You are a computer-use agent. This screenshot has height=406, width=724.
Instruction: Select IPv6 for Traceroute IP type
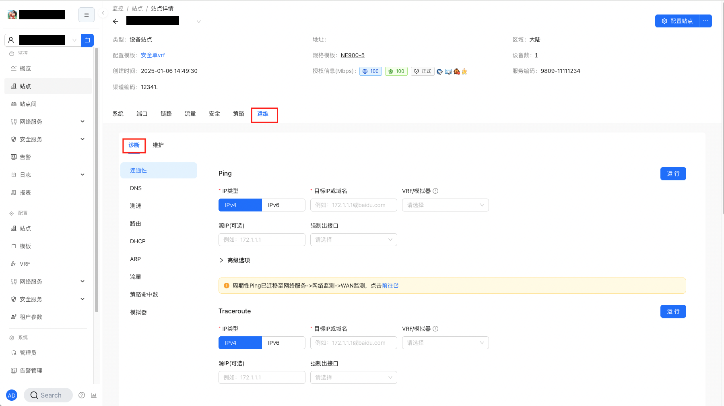click(x=283, y=343)
